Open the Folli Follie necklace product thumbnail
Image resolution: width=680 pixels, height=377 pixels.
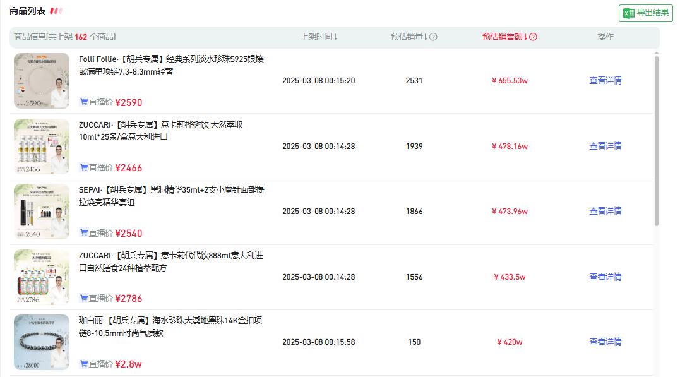42,81
